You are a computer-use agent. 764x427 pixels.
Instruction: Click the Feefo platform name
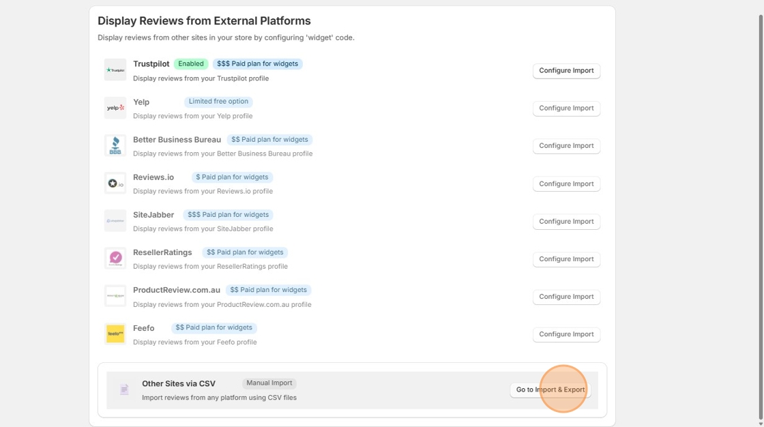click(x=144, y=328)
